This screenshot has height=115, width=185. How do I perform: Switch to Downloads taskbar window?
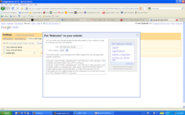[42, 113]
